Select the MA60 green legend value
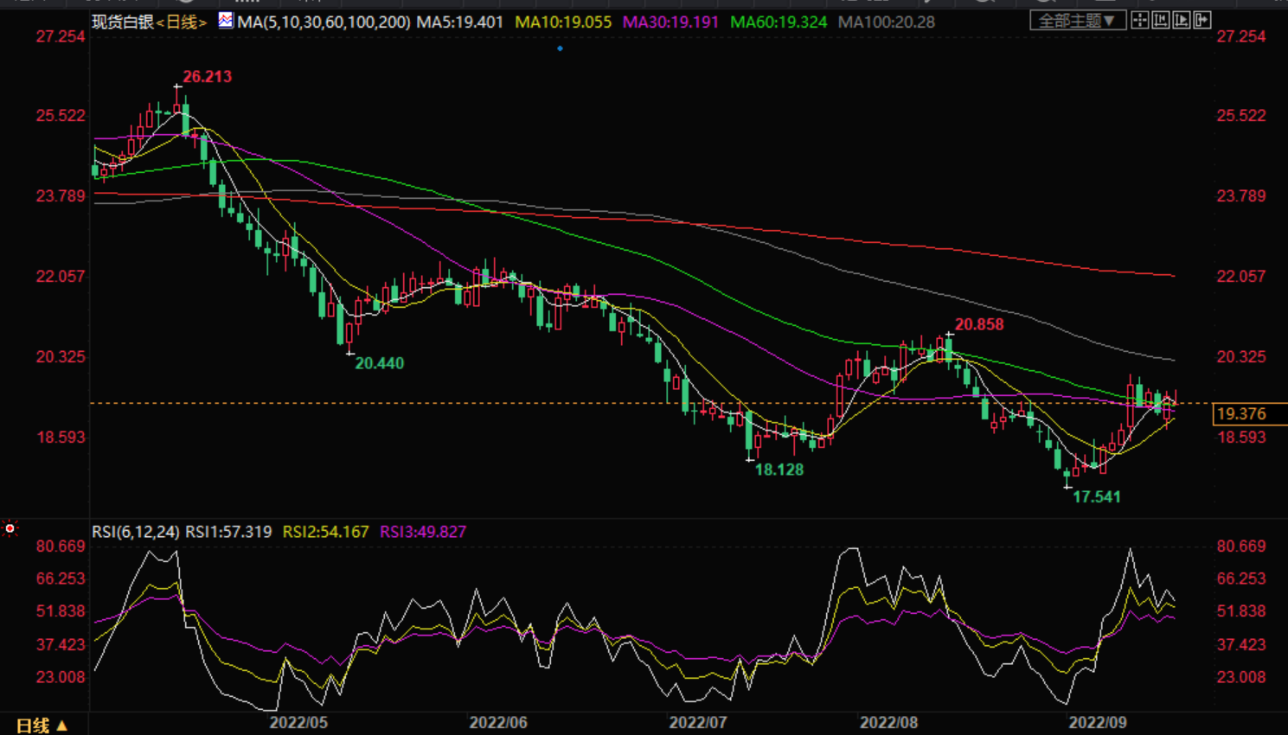1288x735 pixels. tap(778, 22)
